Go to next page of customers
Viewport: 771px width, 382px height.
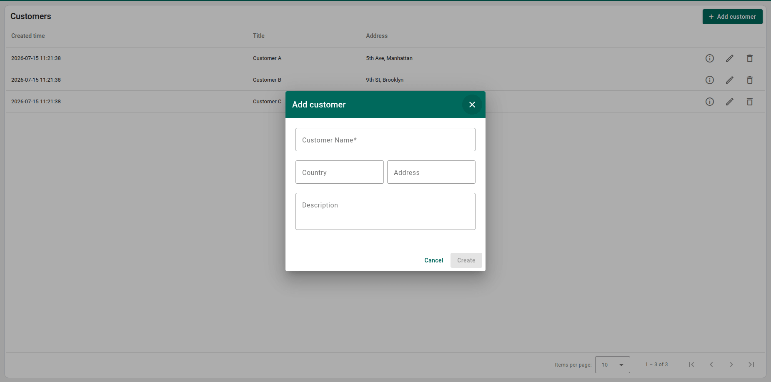click(731, 365)
